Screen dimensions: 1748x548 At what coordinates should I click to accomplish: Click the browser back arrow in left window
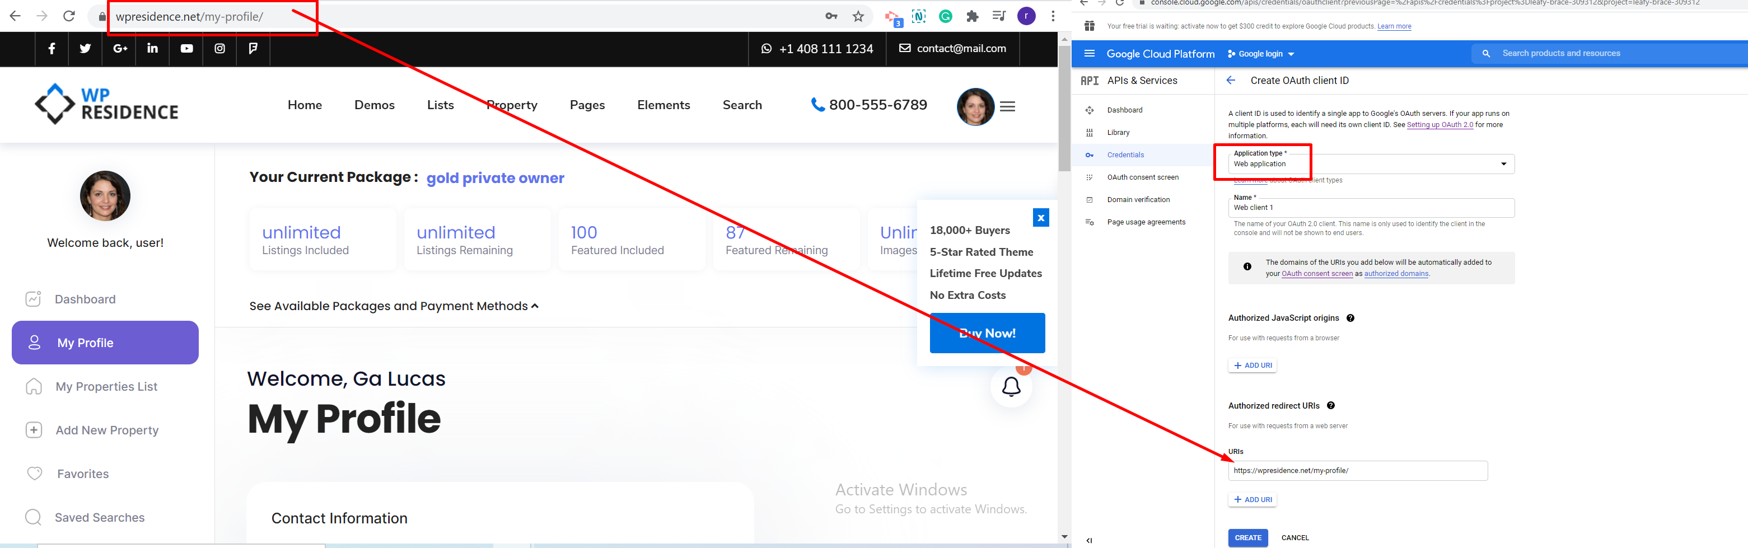coord(15,16)
